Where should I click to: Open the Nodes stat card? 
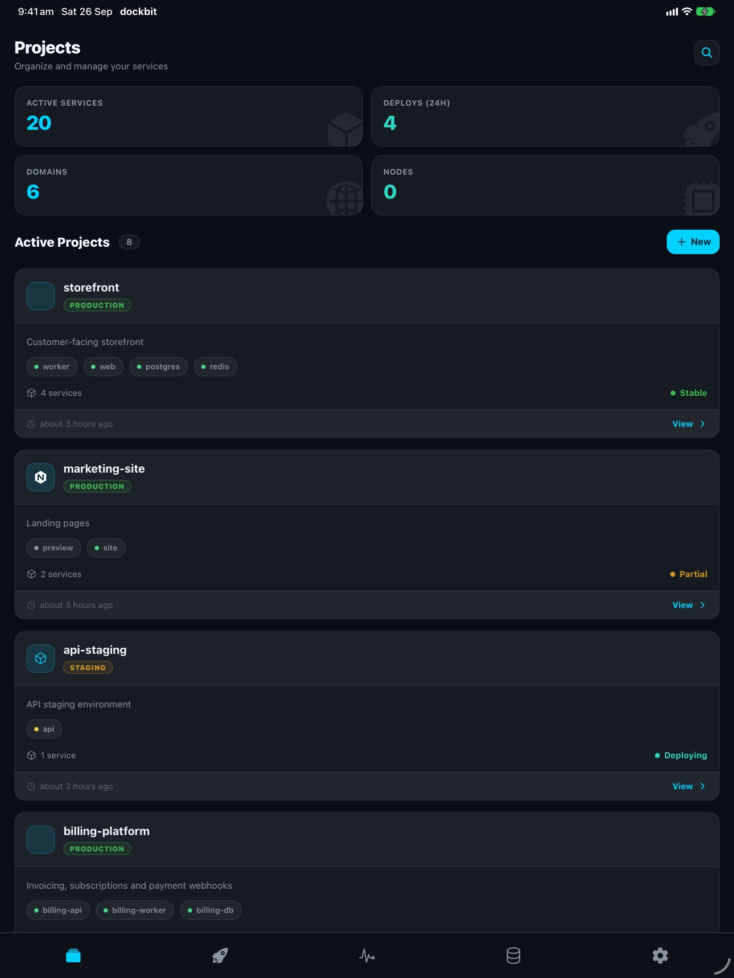545,185
